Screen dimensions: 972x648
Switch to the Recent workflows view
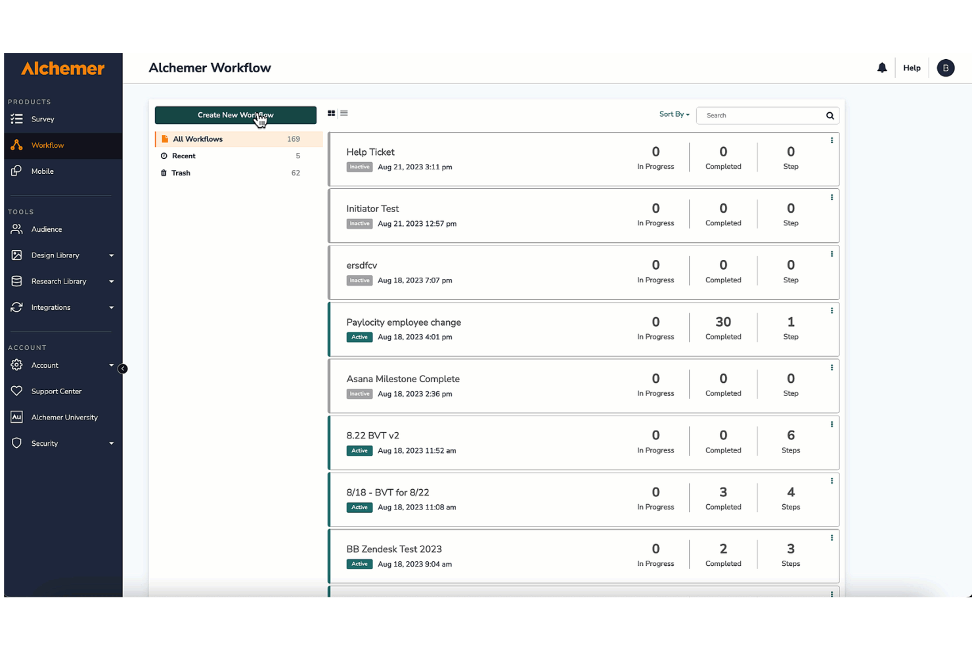click(x=183, y=156)
